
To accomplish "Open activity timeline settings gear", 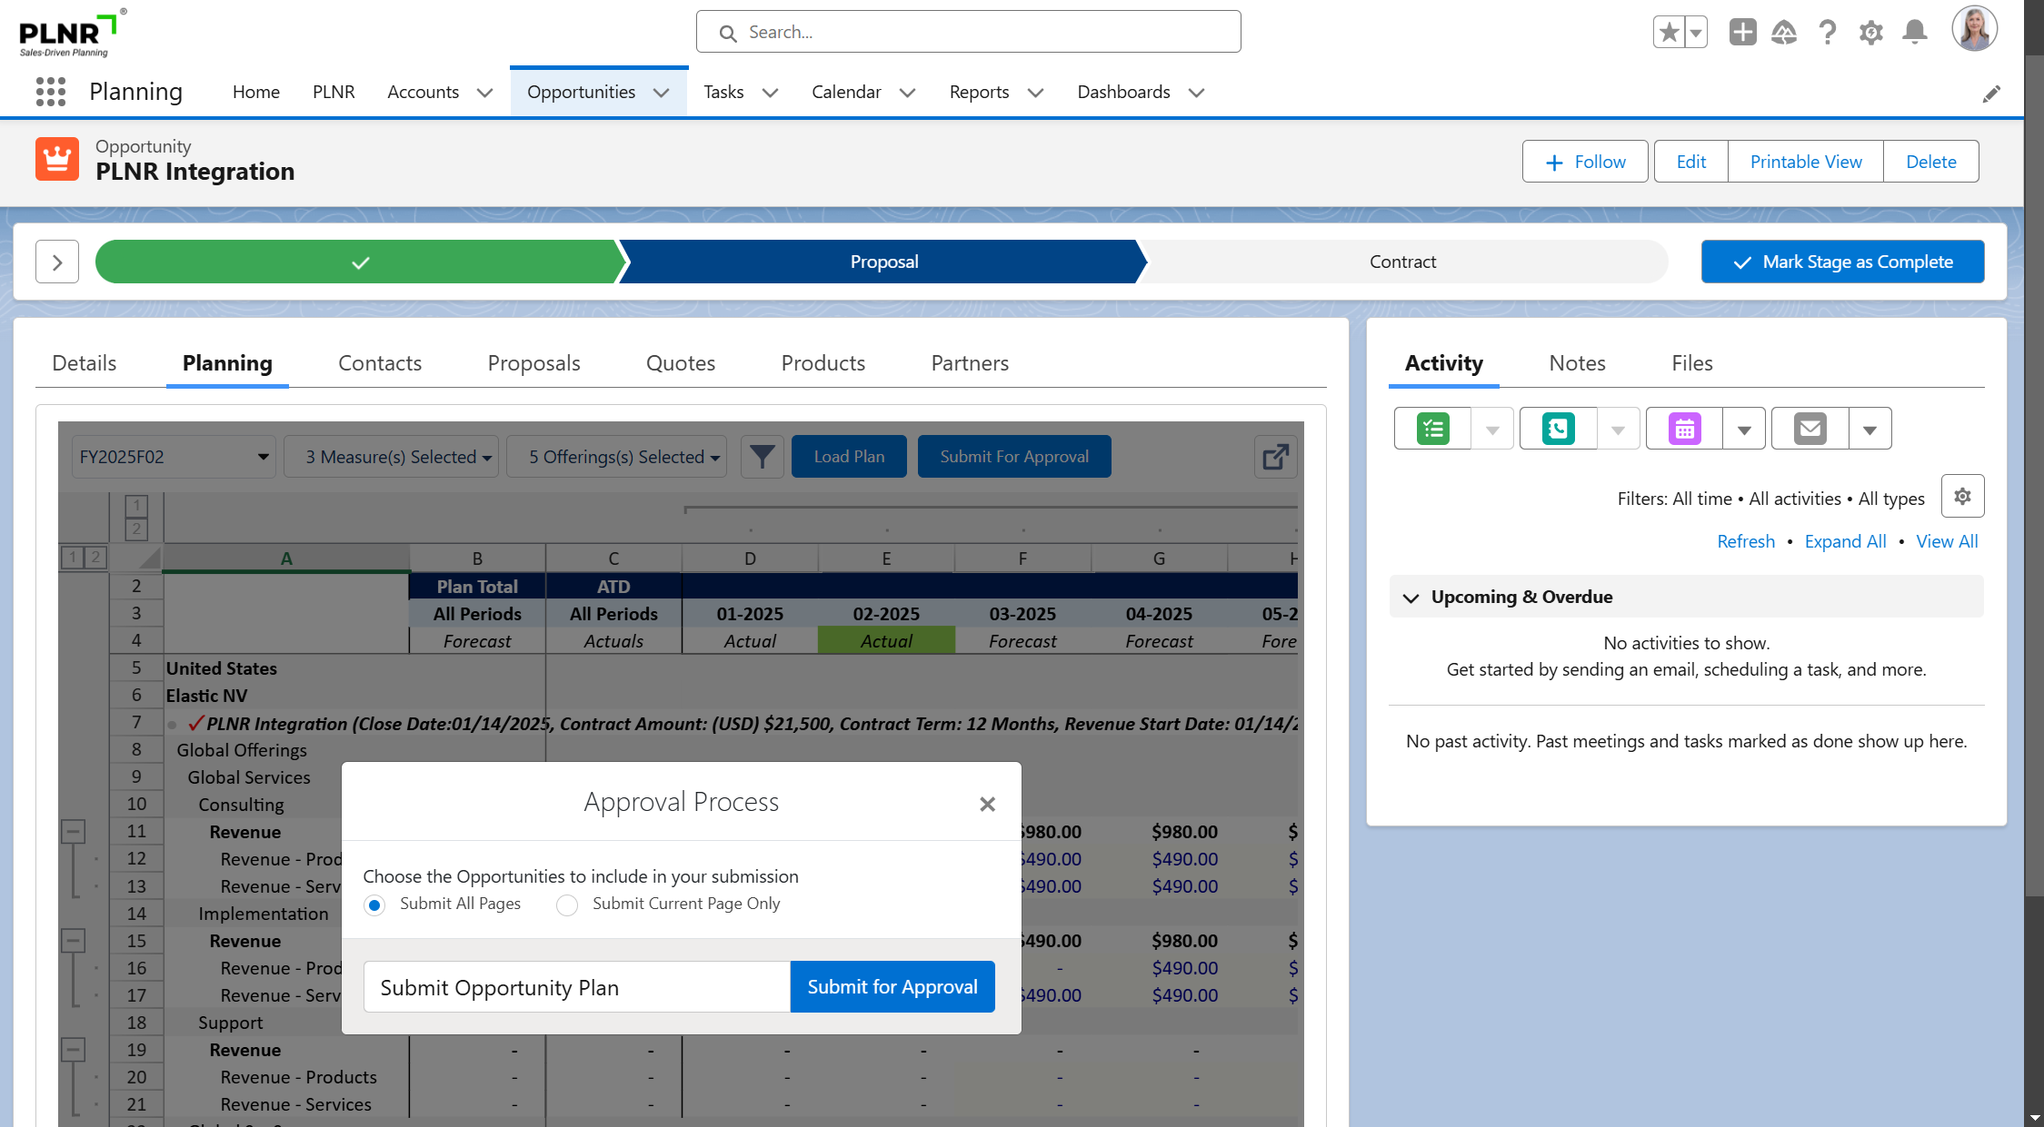I will [x=1962, y=497].
